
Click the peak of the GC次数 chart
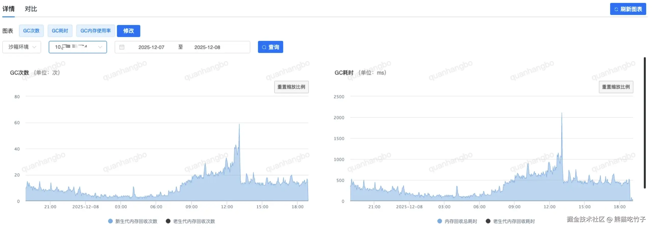(x=239, y=124)
